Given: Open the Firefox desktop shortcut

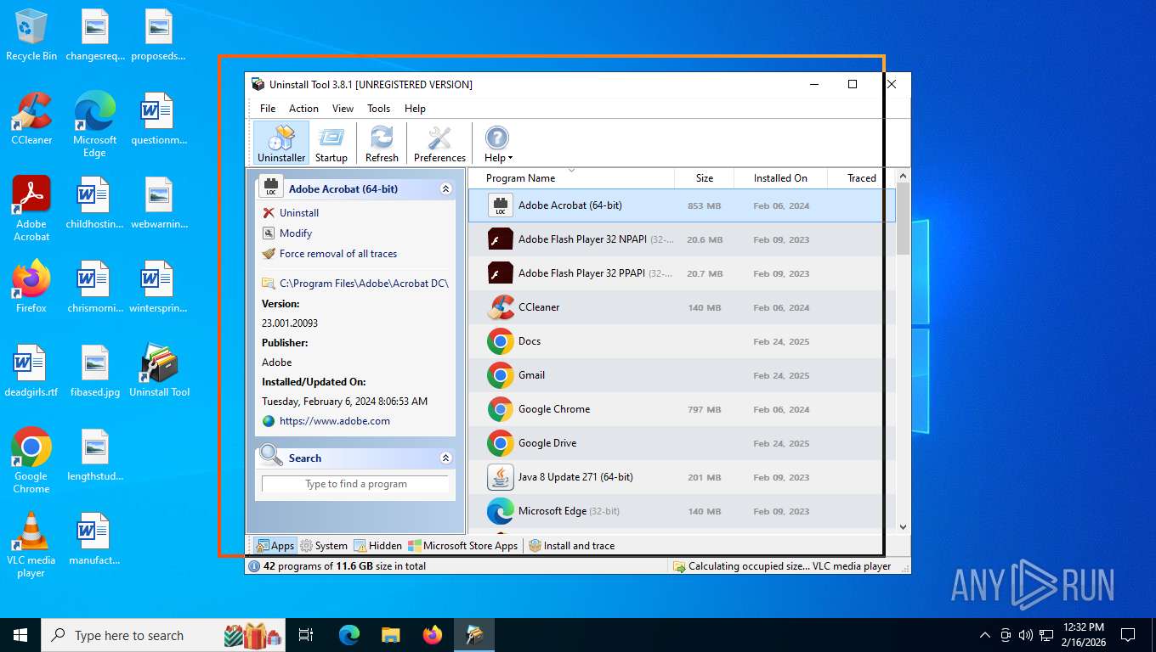Looking at the screenshot, I should (x=31, y=287).
